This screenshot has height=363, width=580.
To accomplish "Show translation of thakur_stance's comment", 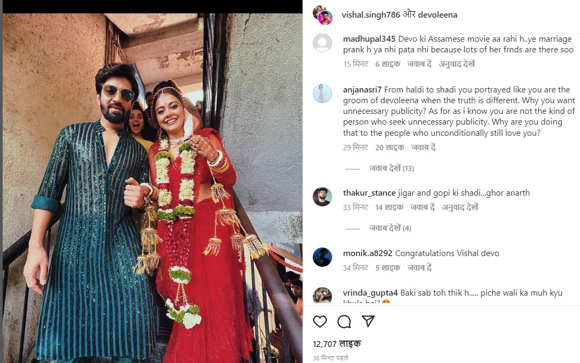I will 460,207.
